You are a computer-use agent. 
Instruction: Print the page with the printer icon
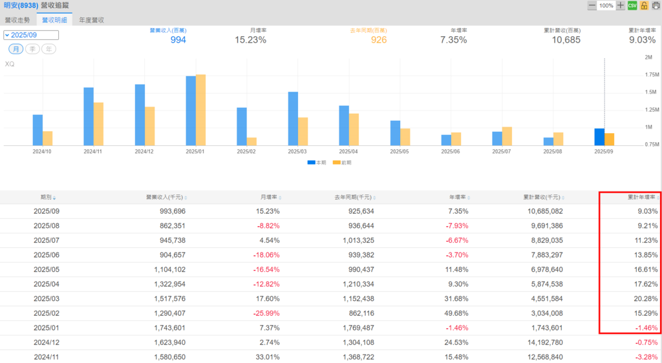coord(656,5)
